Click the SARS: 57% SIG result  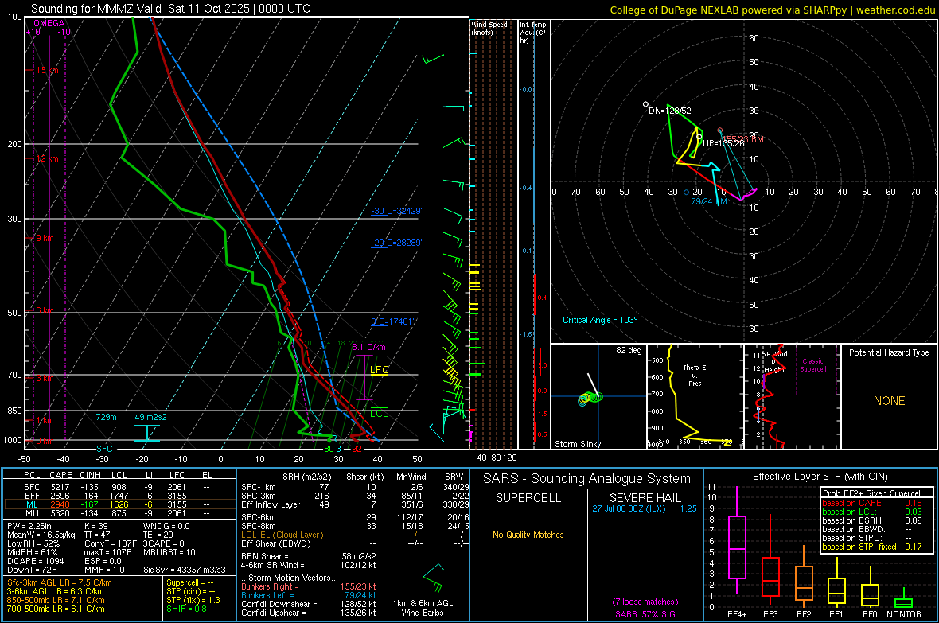(645, 614)
